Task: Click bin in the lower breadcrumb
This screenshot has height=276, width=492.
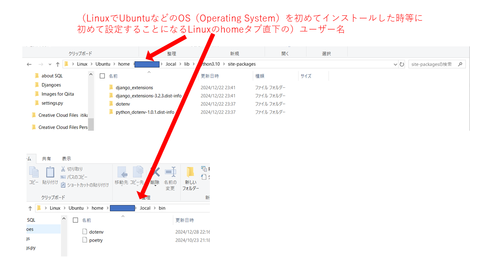Action: [x=162, y=208]
